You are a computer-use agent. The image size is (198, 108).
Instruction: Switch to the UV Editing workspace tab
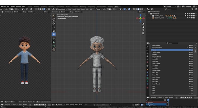click(52, 7)
